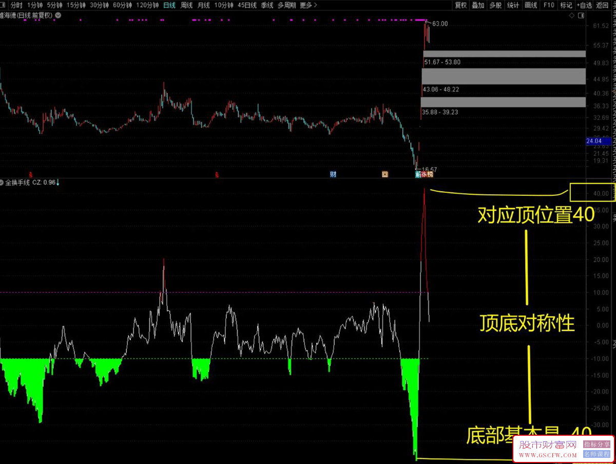Select the 30分钟 period tab
The width and height of the screenshot is (616, 464).
pyautogui.click(x=99, y=5)
